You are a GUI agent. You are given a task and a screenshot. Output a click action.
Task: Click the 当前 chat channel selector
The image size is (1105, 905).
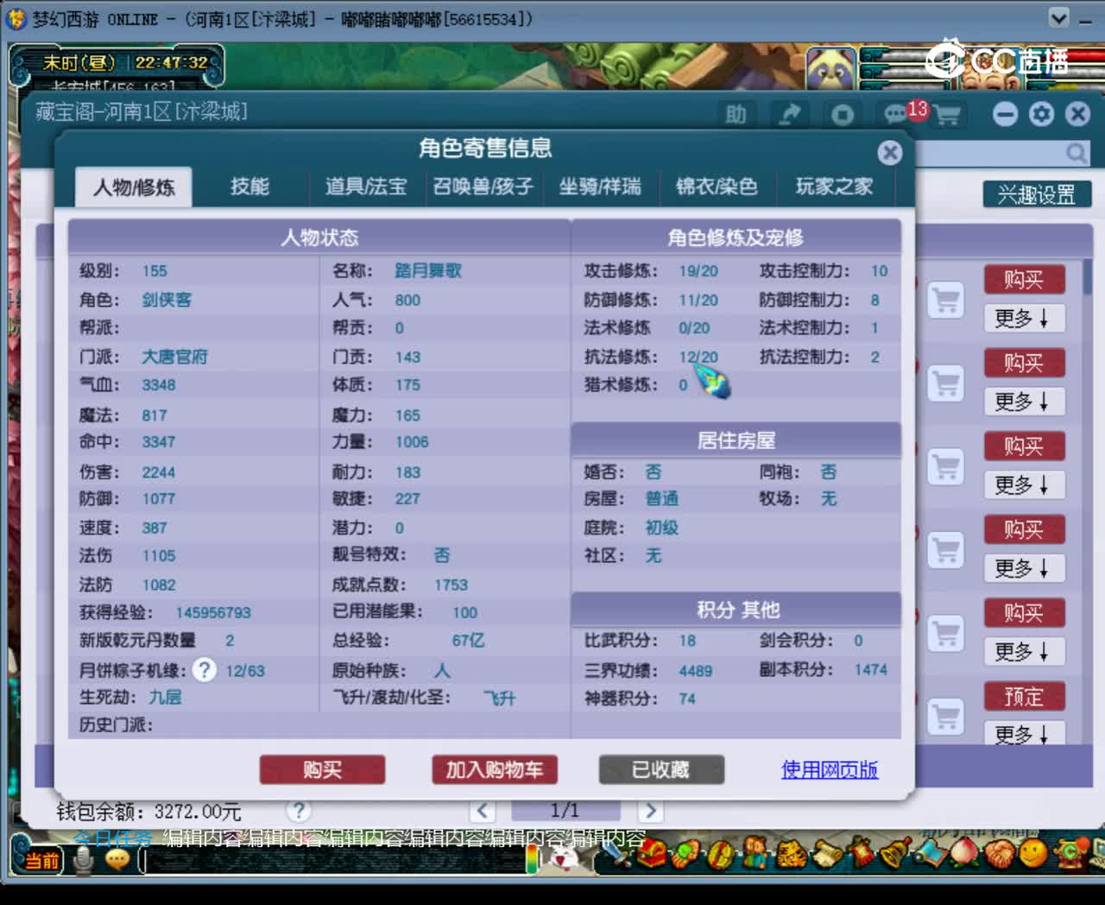pyautogui.click(x=41, y=860)
